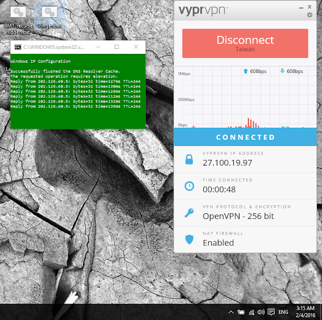The width and height of the screenshot is (322, 320).
Task: Select the BMT_recurse hidden.bat desktop icon
Action: pos(18,20)
